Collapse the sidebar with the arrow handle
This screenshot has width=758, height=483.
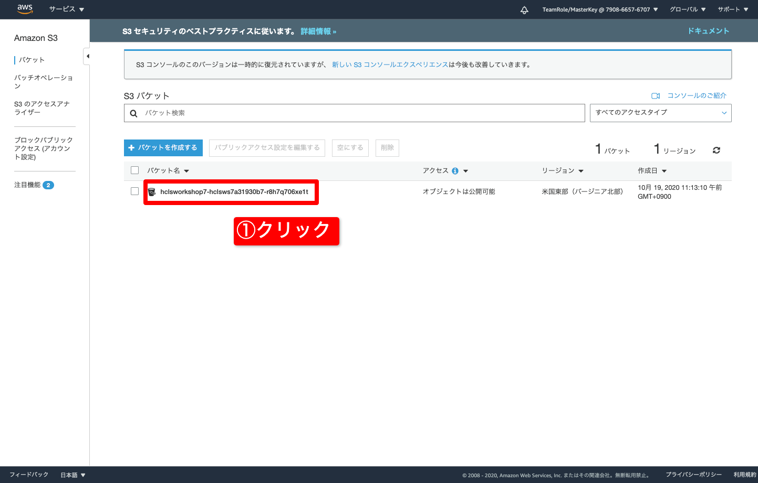tap(87, 56)
